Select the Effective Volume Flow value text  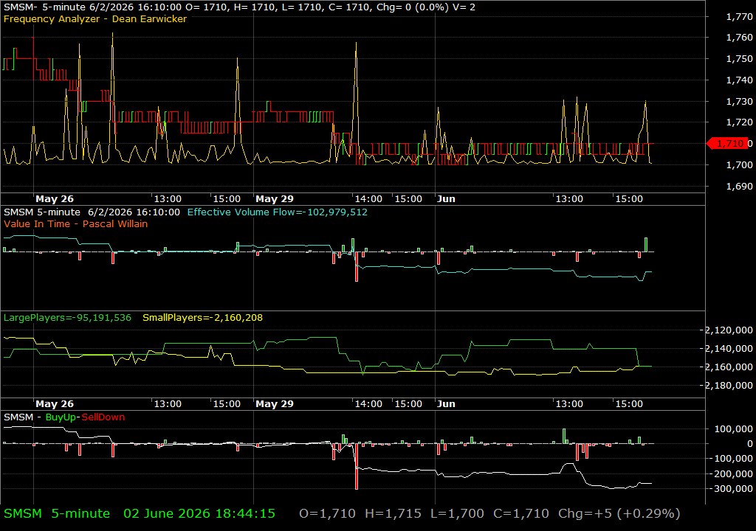(x=278, y=212)
